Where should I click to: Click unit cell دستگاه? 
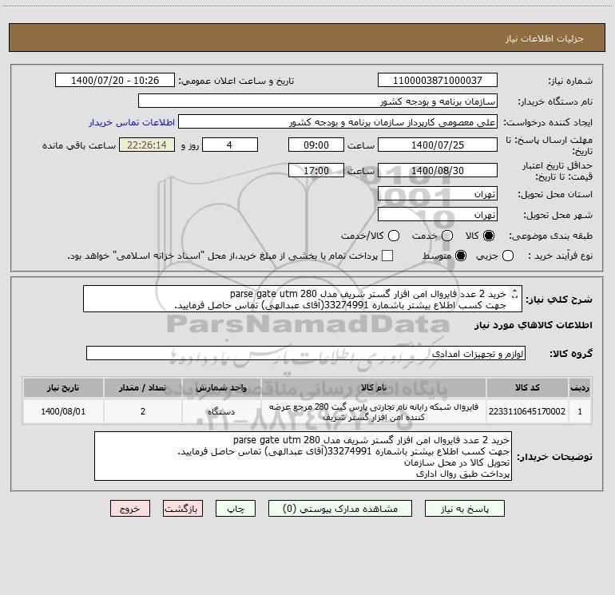point(221,411)
